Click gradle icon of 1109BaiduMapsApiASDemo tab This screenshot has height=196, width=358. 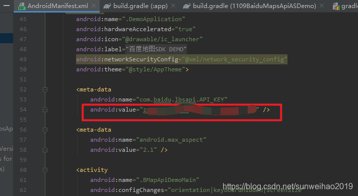tap(187, 6)
